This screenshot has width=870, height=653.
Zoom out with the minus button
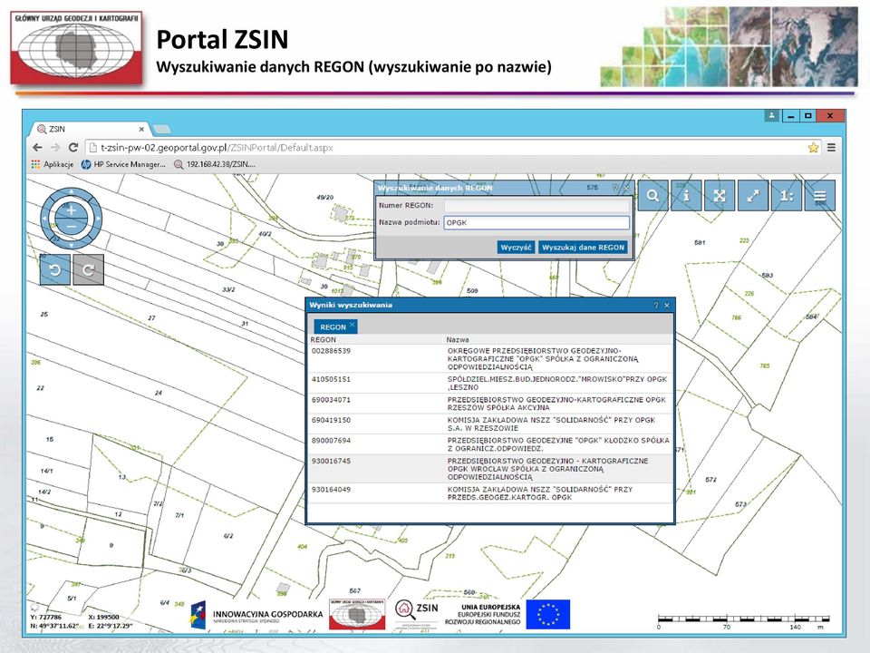pyautogui.click(x=71, y=227)
